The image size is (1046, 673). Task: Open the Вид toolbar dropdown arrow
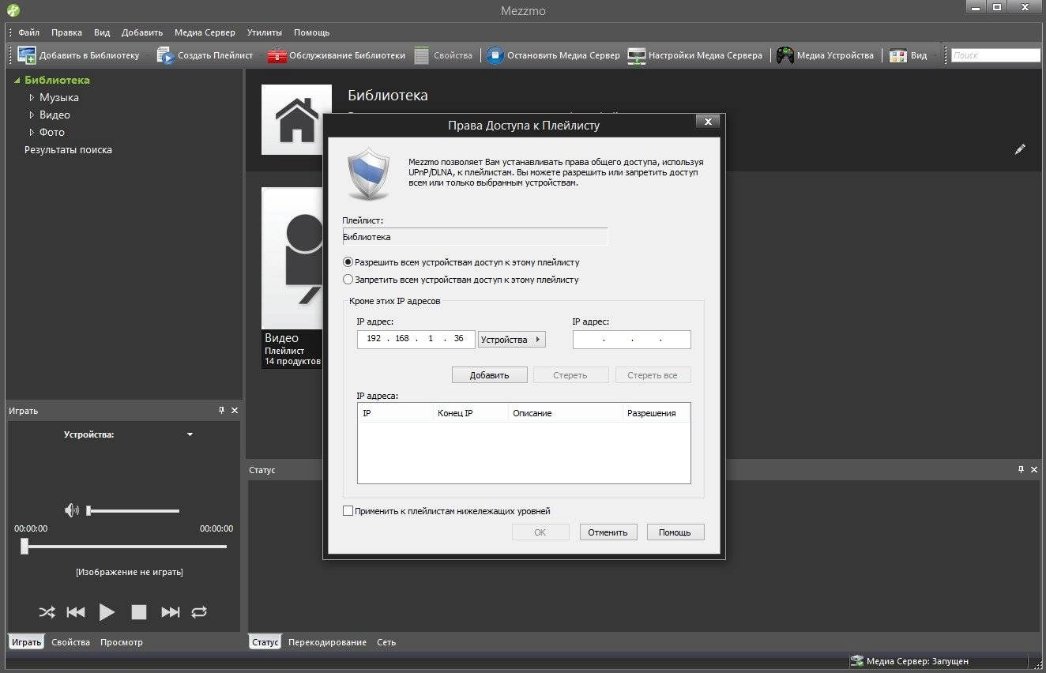(935, 55)
